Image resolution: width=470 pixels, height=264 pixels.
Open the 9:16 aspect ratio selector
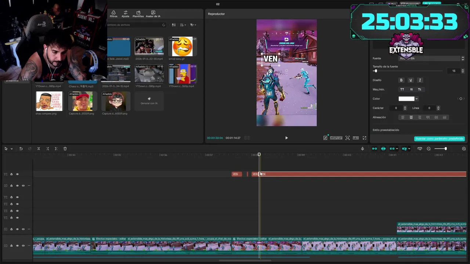(x=356, y=138)
